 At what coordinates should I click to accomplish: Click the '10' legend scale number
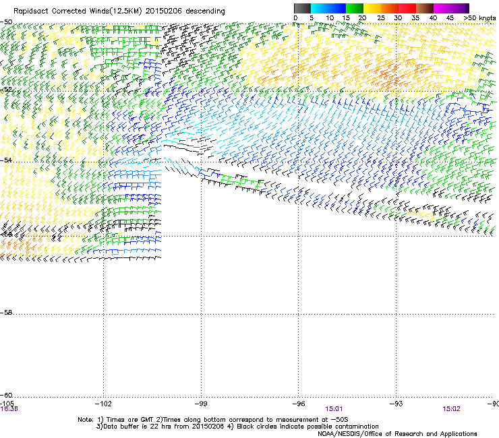point(330,18)
